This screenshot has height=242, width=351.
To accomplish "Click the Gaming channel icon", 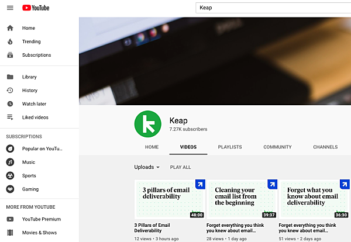I will pyautogui.click(x=10, y=189).
